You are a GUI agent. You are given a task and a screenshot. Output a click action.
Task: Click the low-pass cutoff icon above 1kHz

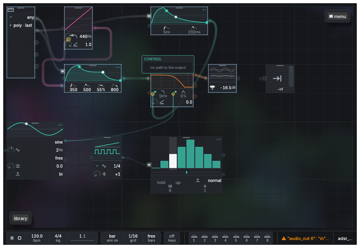pyautogui.click(x=163, y=92)
